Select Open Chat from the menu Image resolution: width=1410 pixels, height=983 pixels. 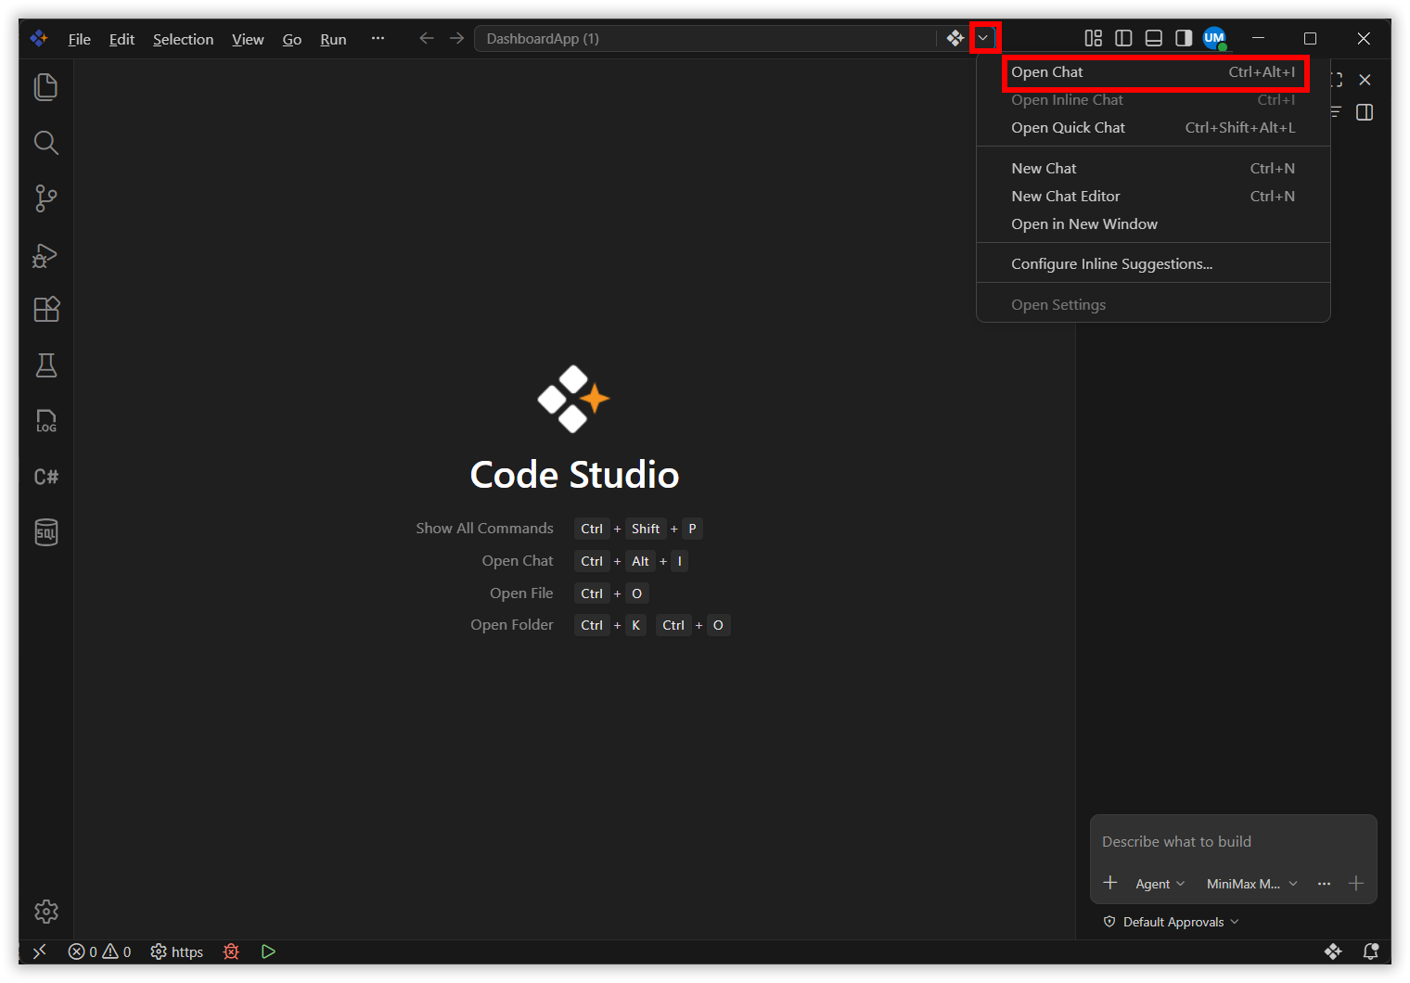click(x=1153, y=72)
